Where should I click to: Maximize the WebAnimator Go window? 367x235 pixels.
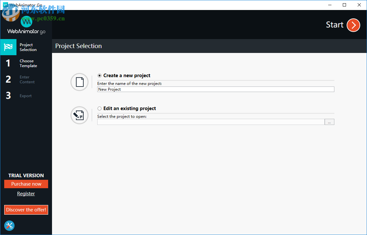(x=344, y=5)
